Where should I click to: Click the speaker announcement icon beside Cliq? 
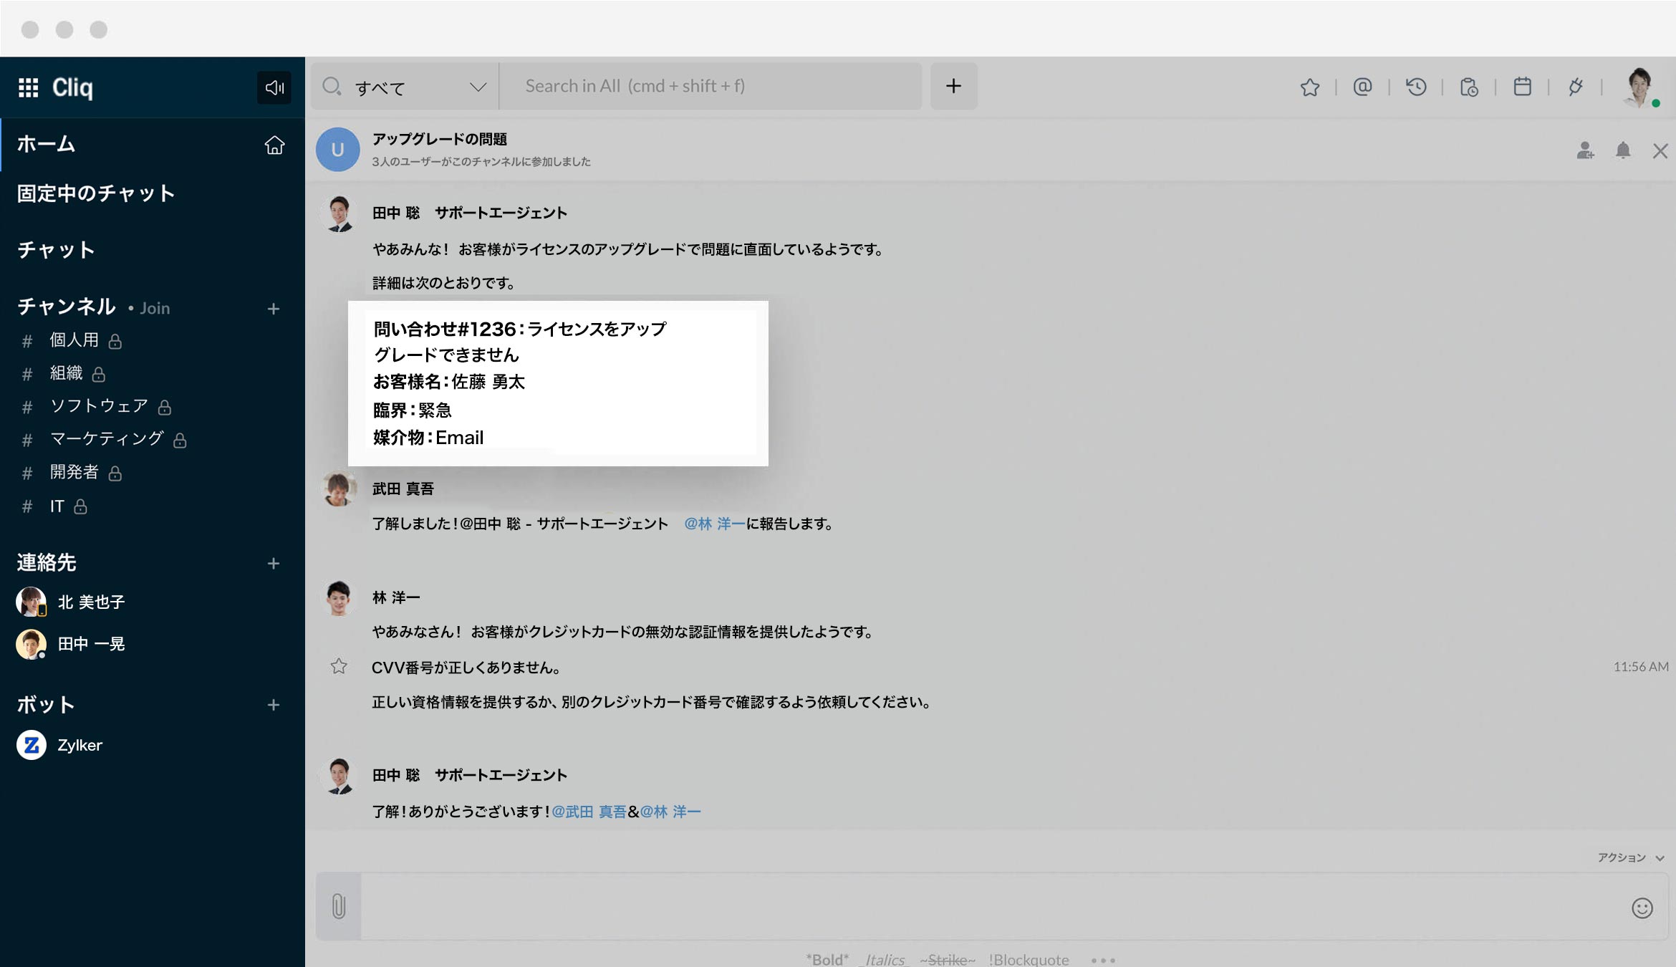[x=274, y=87]
